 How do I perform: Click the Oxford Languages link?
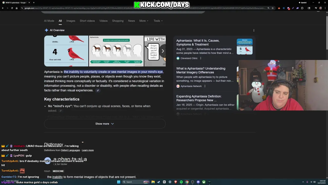70,150
